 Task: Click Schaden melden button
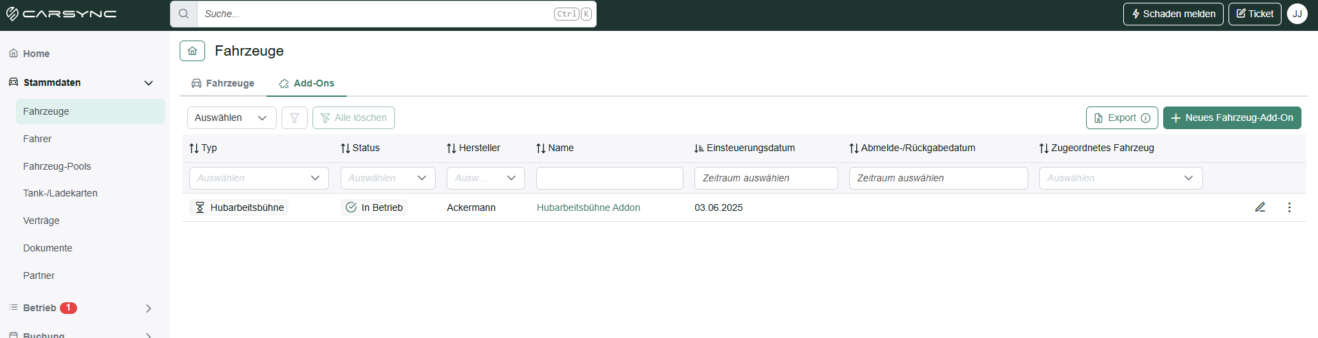pyautogui.click(x=1173, y=14)
